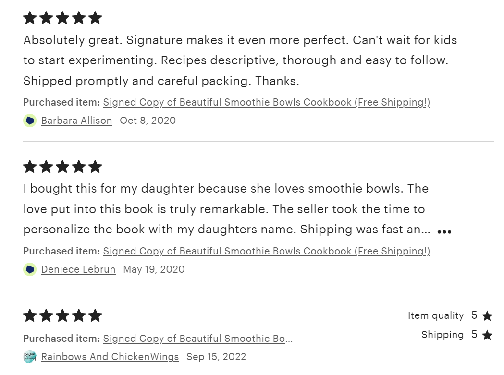Open the shortened "Smoothie Bo…" item link
The width and height of the screenshot is (504, 375).
(197, 339)
